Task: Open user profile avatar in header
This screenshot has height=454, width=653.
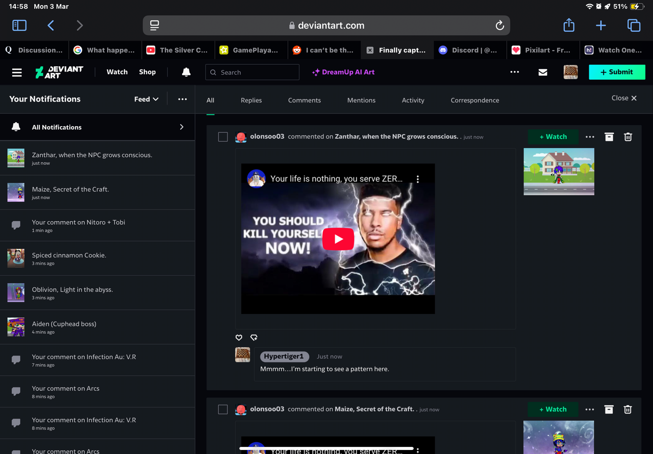Action: point(570,72)
